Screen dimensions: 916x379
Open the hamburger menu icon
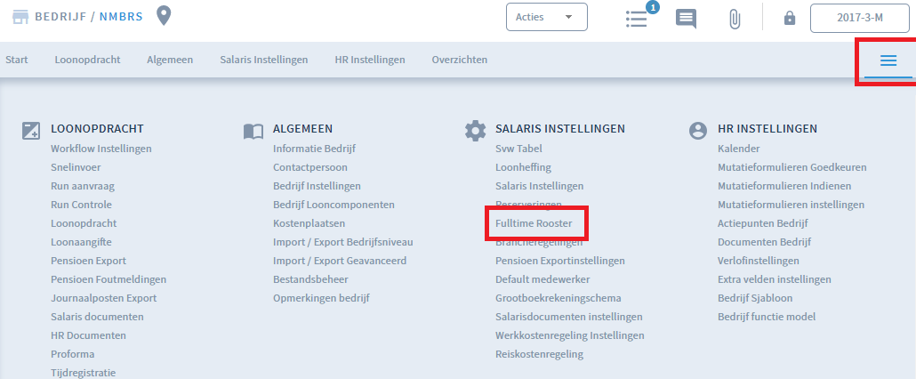click(x=888, y=60)
